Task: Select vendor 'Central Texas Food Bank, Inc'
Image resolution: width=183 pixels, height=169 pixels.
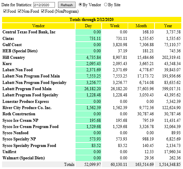Action: click(29, 32)
